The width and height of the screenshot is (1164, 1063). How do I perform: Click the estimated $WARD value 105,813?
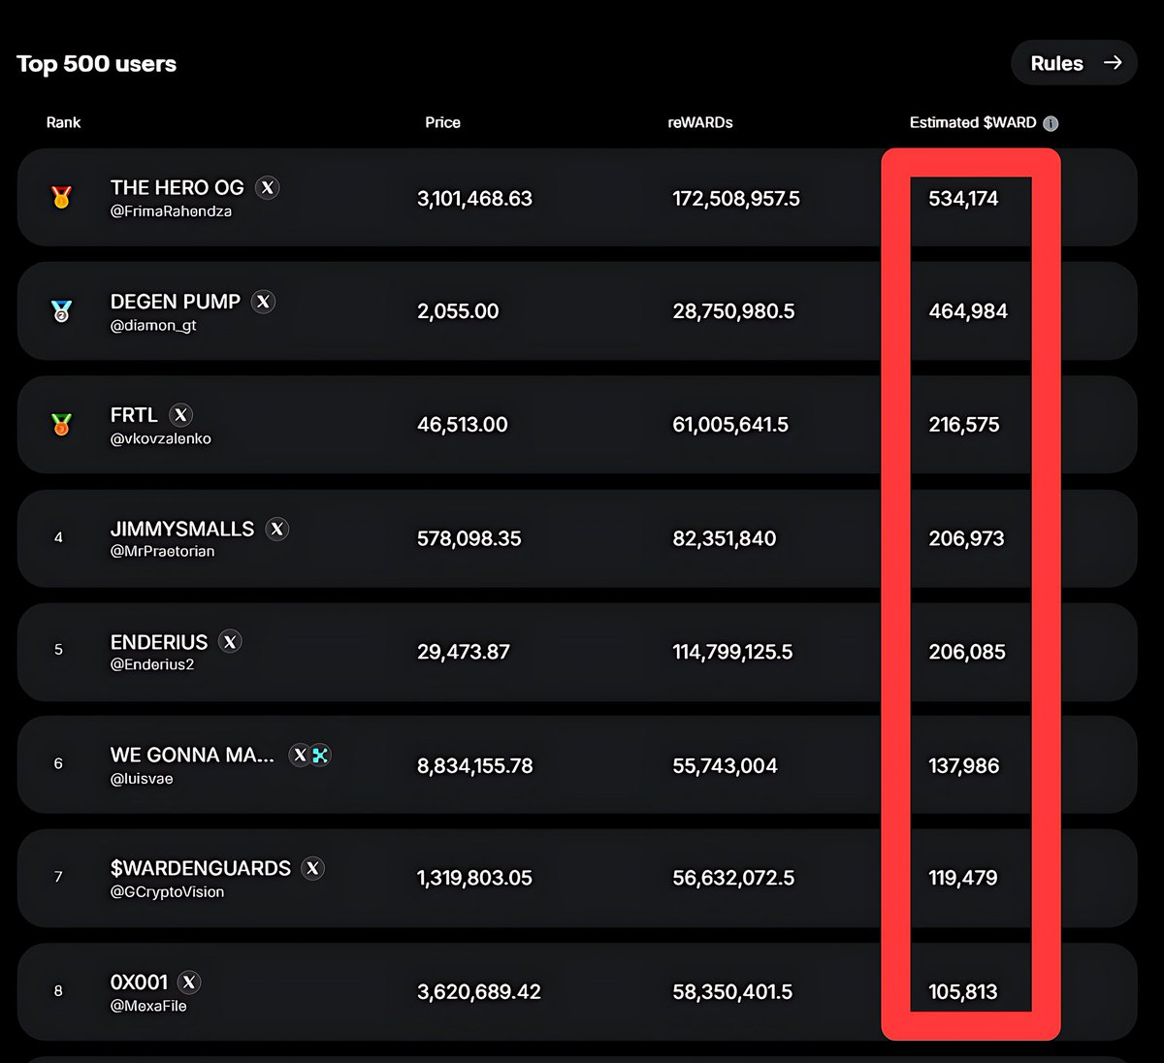(963, 992)
